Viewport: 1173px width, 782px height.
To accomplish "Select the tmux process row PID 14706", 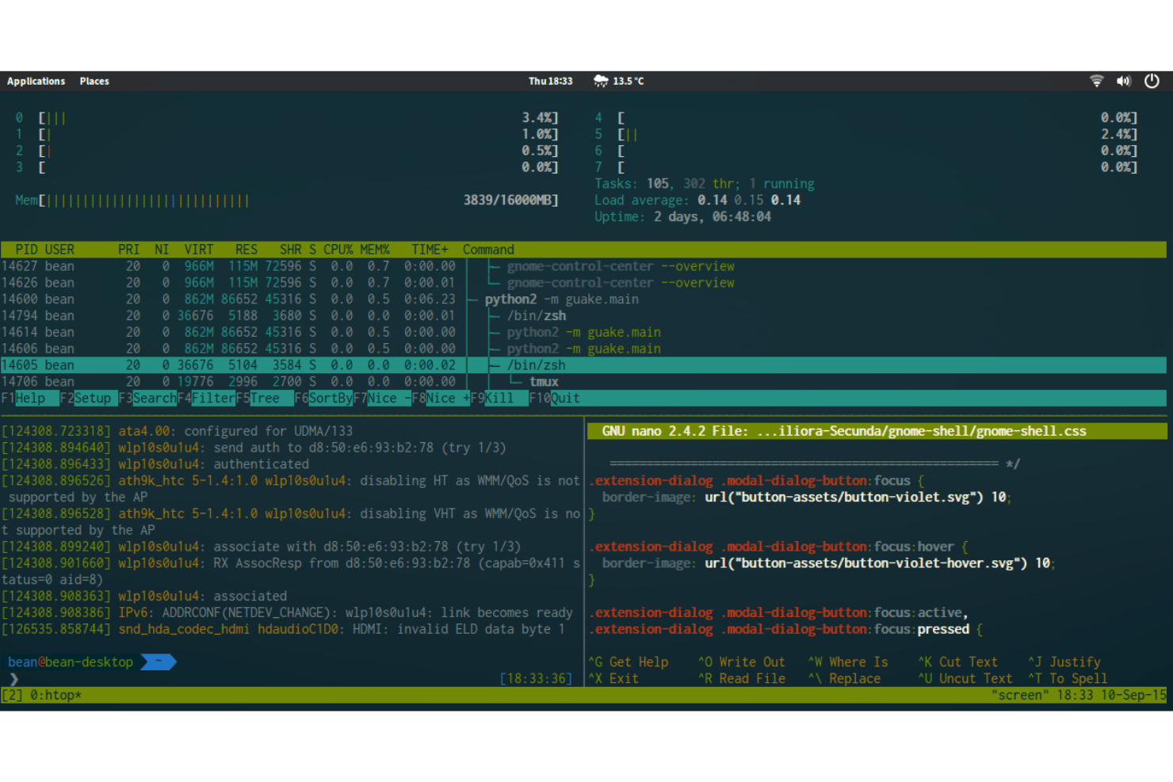I will (583, 382).
